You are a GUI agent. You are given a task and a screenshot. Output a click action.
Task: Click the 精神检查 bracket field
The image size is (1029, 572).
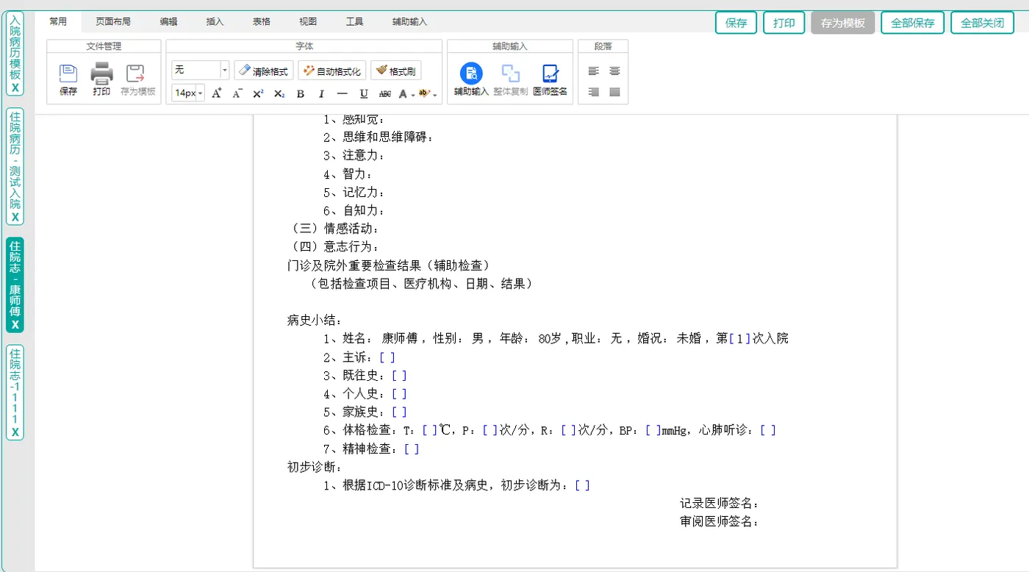(412, 448)
